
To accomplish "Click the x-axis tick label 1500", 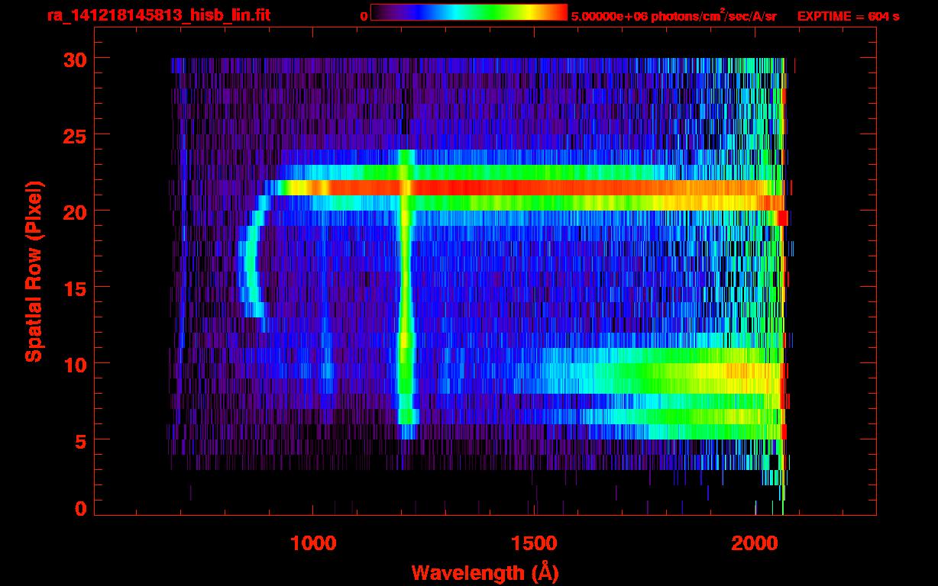I will click(533, 543).
